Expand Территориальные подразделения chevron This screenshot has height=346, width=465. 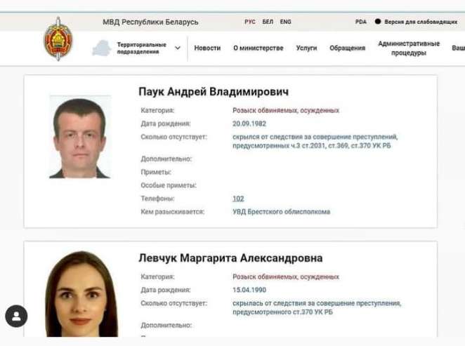point(177,48)
